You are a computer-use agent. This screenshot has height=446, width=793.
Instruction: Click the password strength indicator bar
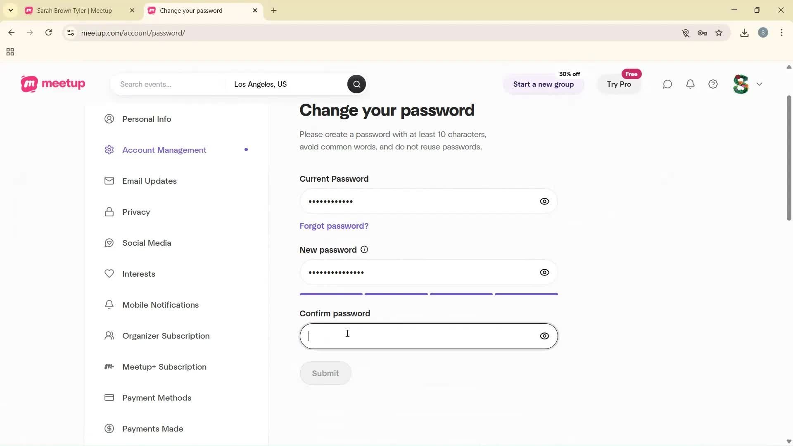428,294
